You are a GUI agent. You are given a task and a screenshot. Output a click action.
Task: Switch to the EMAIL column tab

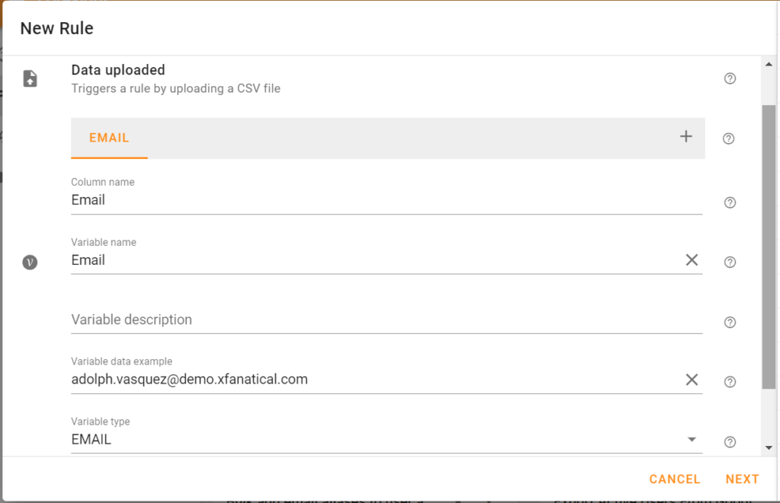(109, 138)
